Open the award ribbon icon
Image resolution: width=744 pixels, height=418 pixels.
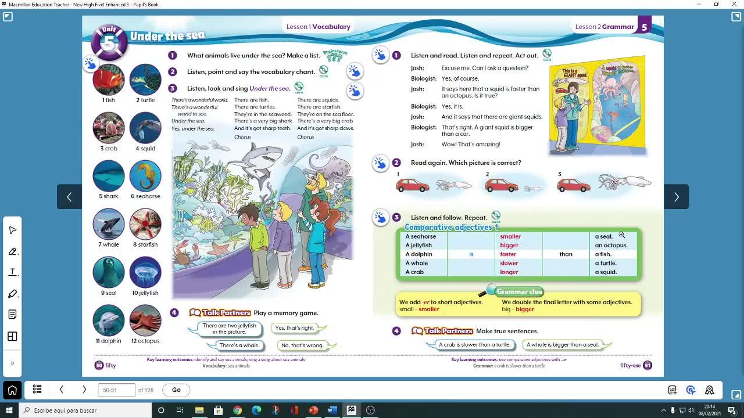[x=710, y=390]
